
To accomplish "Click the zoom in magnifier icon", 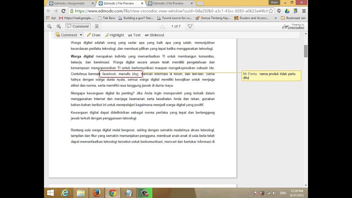I will coord(59,26).
